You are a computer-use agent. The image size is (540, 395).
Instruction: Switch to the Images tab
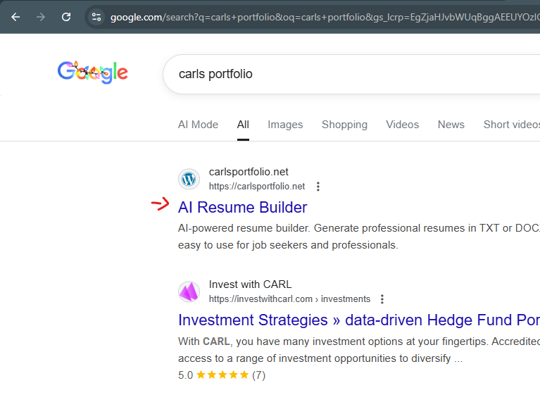(285, 125)
